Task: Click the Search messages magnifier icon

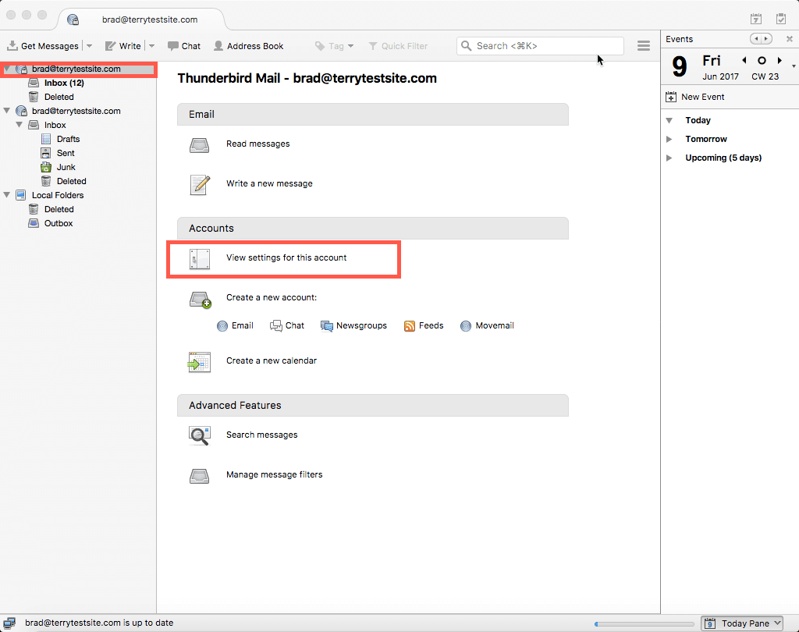Action: click(199, 436)
